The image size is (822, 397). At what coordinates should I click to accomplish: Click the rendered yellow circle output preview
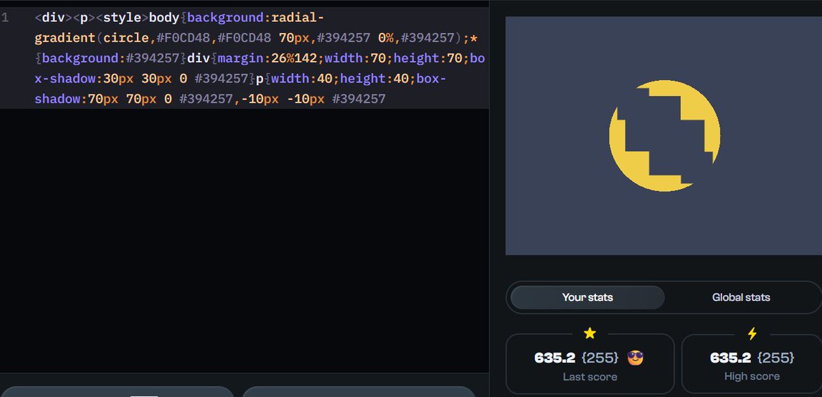pos(664,136)
